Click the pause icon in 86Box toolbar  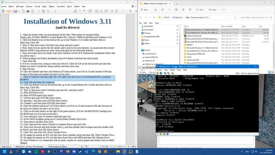click(x=158, y=73)
